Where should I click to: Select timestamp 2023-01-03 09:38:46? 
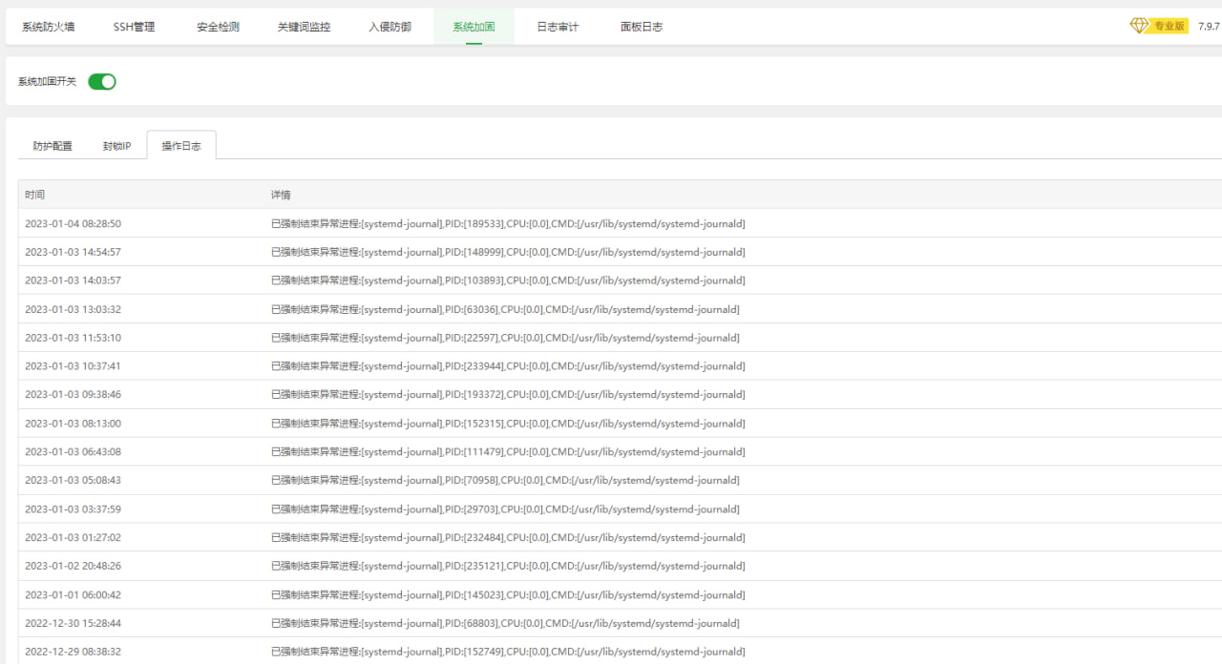tap(73, 395)
